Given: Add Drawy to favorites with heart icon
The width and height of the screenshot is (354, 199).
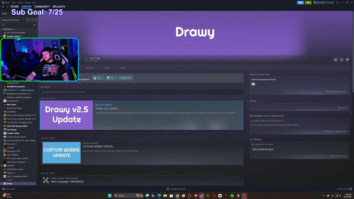Looking at the screenshot, I should 347,60.
